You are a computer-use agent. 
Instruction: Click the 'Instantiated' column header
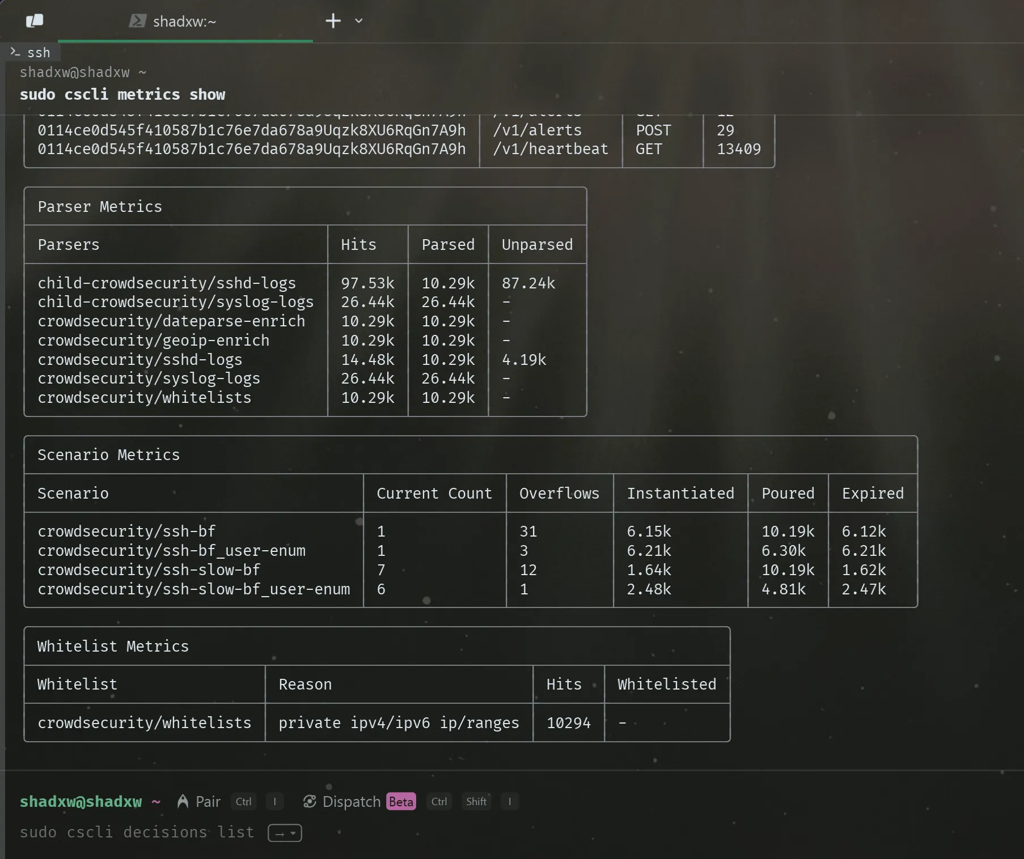coord(680,494)
